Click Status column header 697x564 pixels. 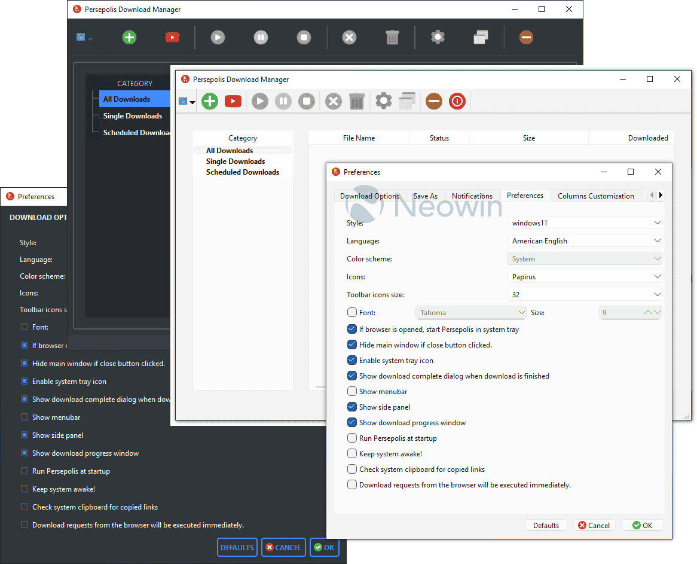point(439,138)
